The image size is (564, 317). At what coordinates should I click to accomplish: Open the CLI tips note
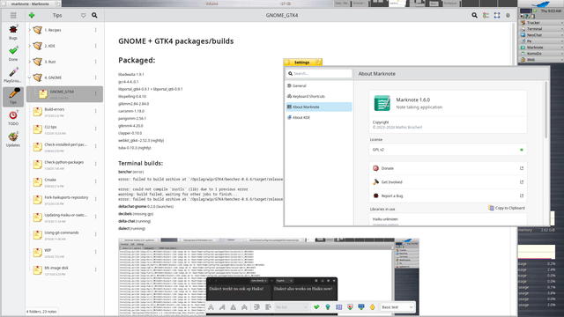[64, 129]
